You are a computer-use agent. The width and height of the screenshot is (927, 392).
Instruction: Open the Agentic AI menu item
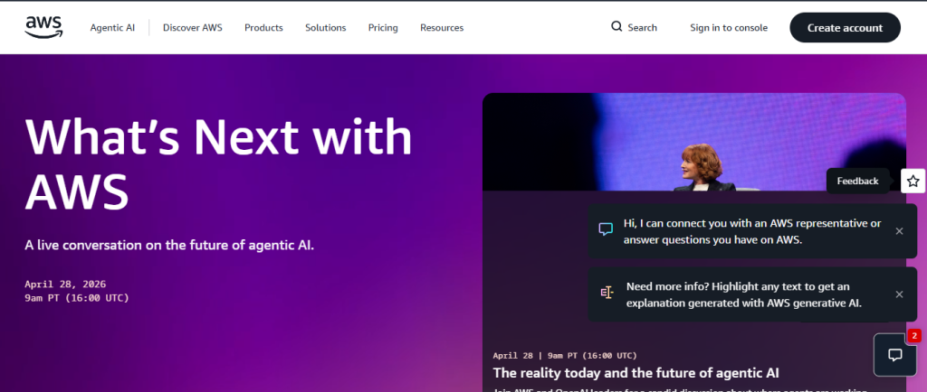tap(112, 28)
